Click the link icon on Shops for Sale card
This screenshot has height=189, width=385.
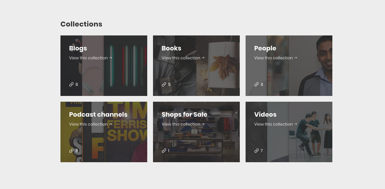tap(164, 151)
